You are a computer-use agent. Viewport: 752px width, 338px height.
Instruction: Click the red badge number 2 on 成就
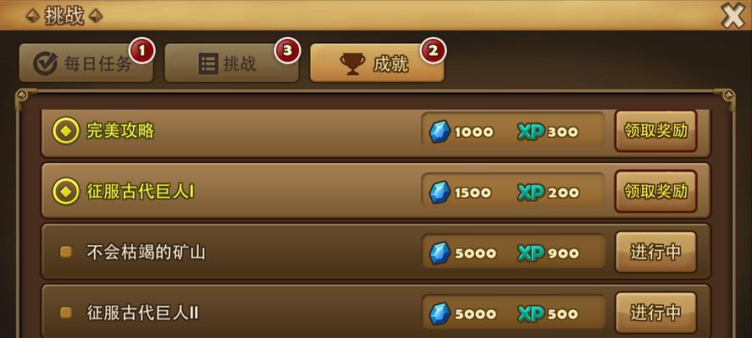[x=433, y=51]
